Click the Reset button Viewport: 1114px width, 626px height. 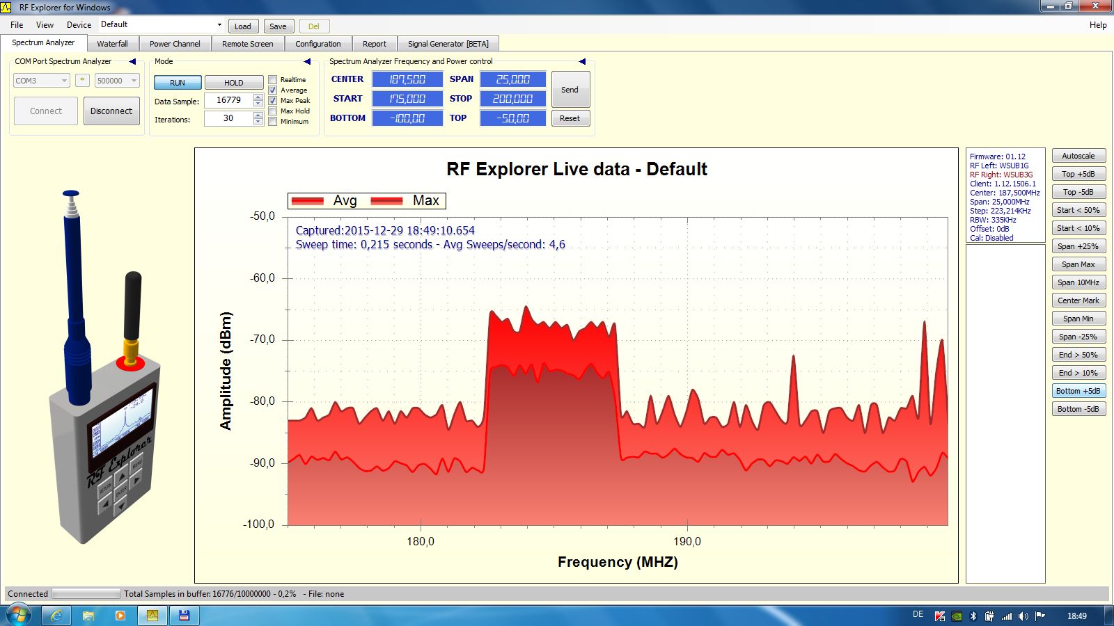point(570,118)
